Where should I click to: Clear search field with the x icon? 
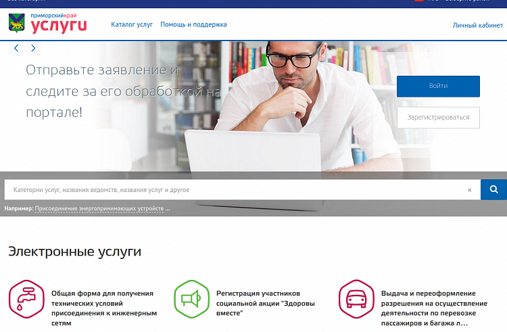point(470,190)
